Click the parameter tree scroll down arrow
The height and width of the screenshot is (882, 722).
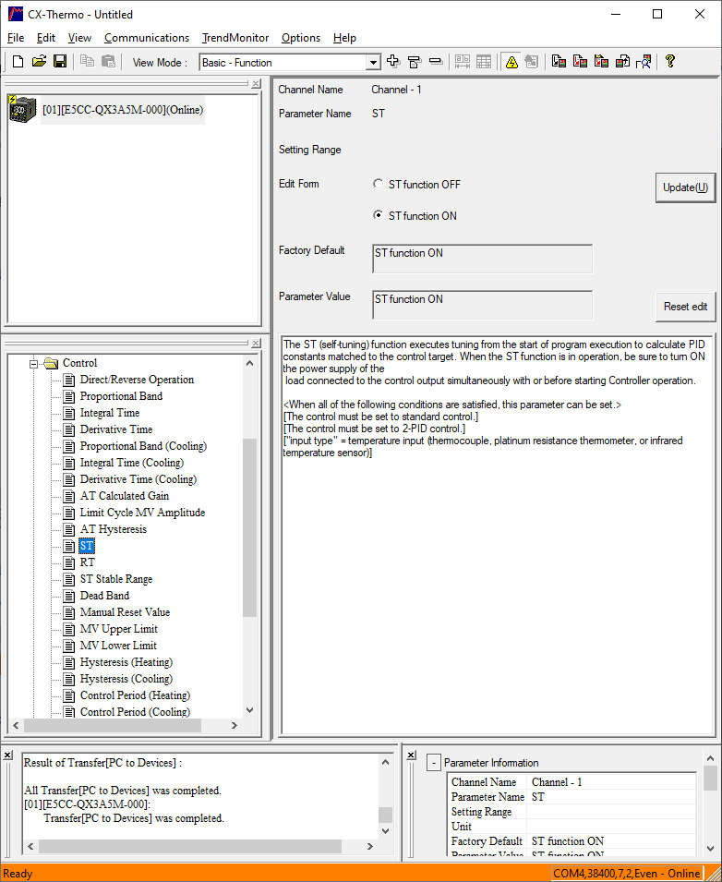[249, 710]
